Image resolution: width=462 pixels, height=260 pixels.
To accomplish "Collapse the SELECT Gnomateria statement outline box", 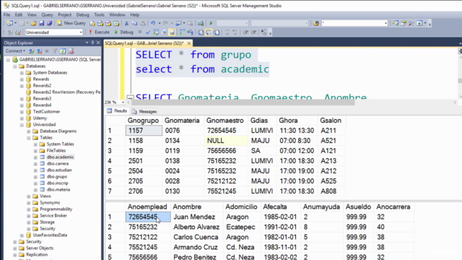I will click(x=130, y=97).
